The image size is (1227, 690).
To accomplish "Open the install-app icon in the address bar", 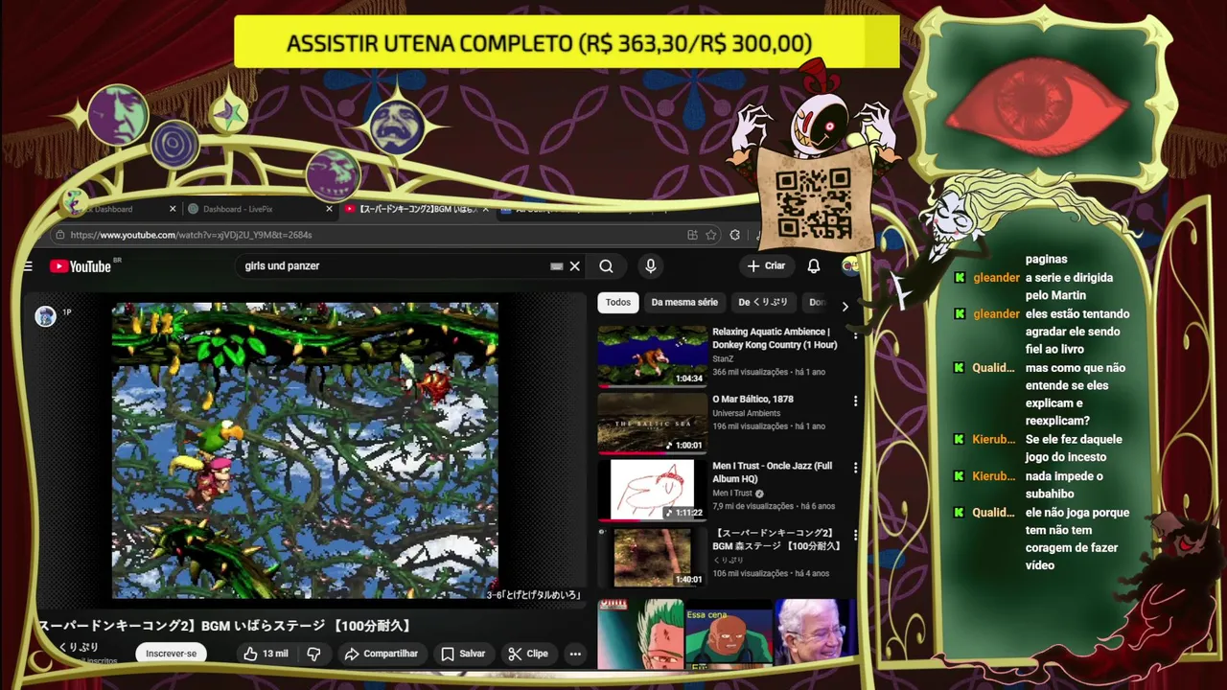I will pos(692,235).
